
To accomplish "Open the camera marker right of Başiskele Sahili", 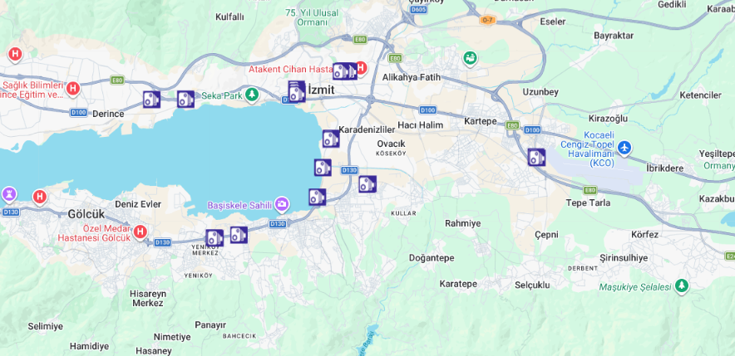I will (x=317, y=198).
